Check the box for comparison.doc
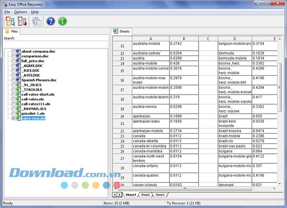Viewport: 287px width, 208px height. 13,56
